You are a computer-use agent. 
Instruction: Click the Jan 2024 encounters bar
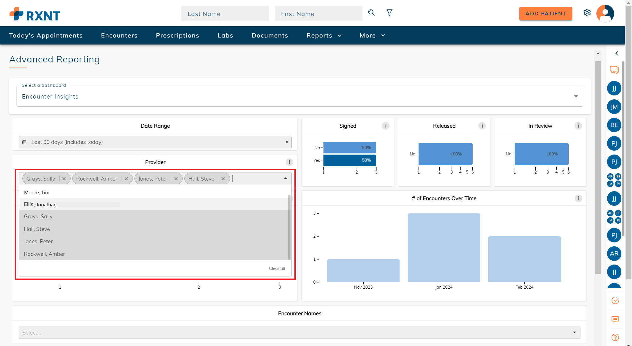tap(444, 247)
